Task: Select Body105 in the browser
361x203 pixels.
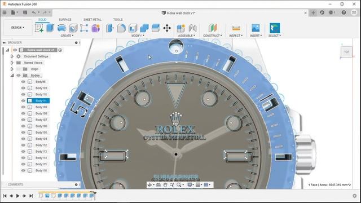Action: point(41,133)
